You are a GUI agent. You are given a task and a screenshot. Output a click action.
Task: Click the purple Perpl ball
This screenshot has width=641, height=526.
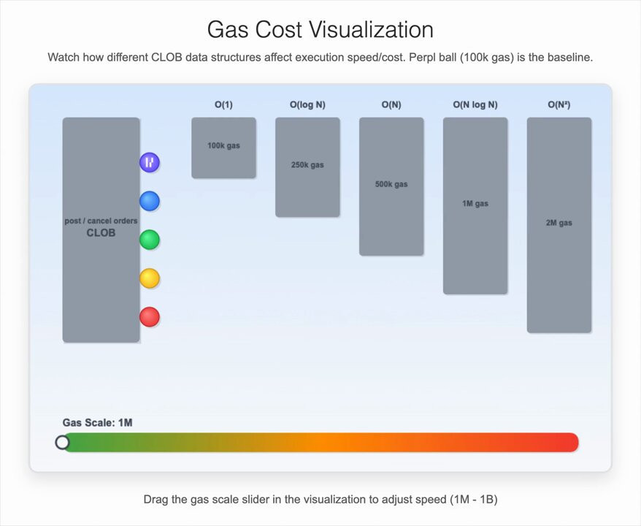click(x=150, y=162)
